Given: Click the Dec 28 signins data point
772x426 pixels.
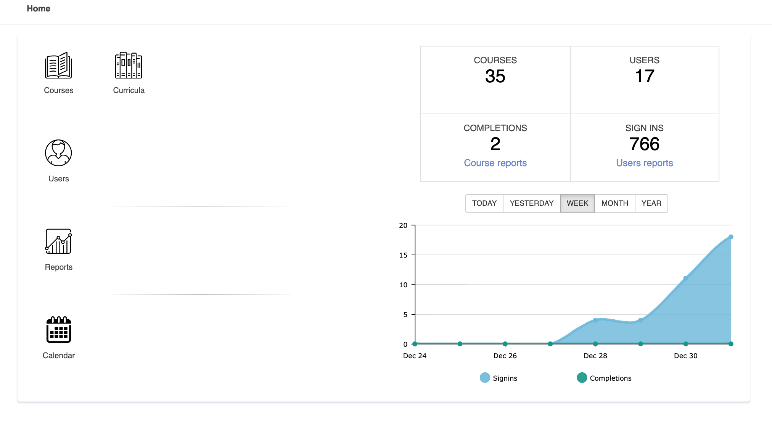Looking at the screenshot, I should pos(595,320).
